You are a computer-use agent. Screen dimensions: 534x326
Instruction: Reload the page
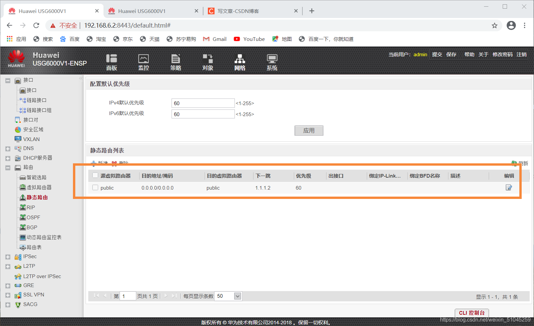(x=36, y=25)
